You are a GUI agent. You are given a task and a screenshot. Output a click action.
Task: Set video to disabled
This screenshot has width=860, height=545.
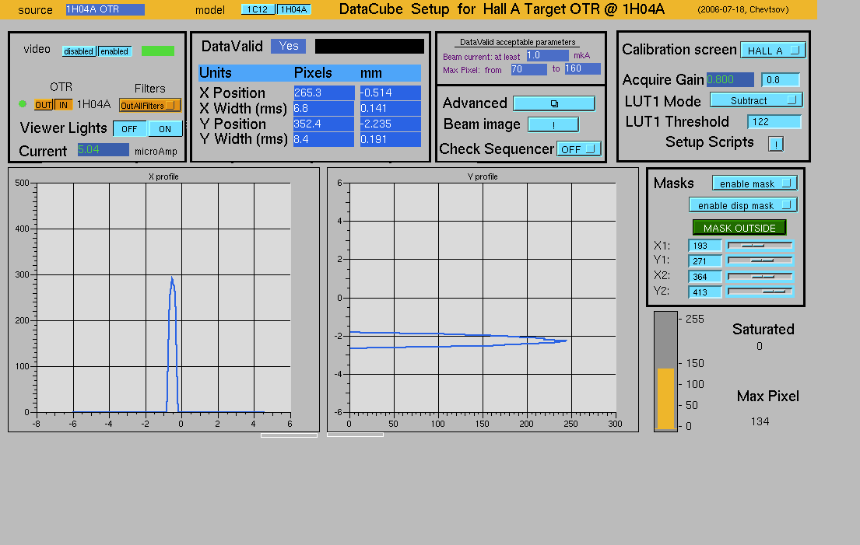(x=79, y=51)
